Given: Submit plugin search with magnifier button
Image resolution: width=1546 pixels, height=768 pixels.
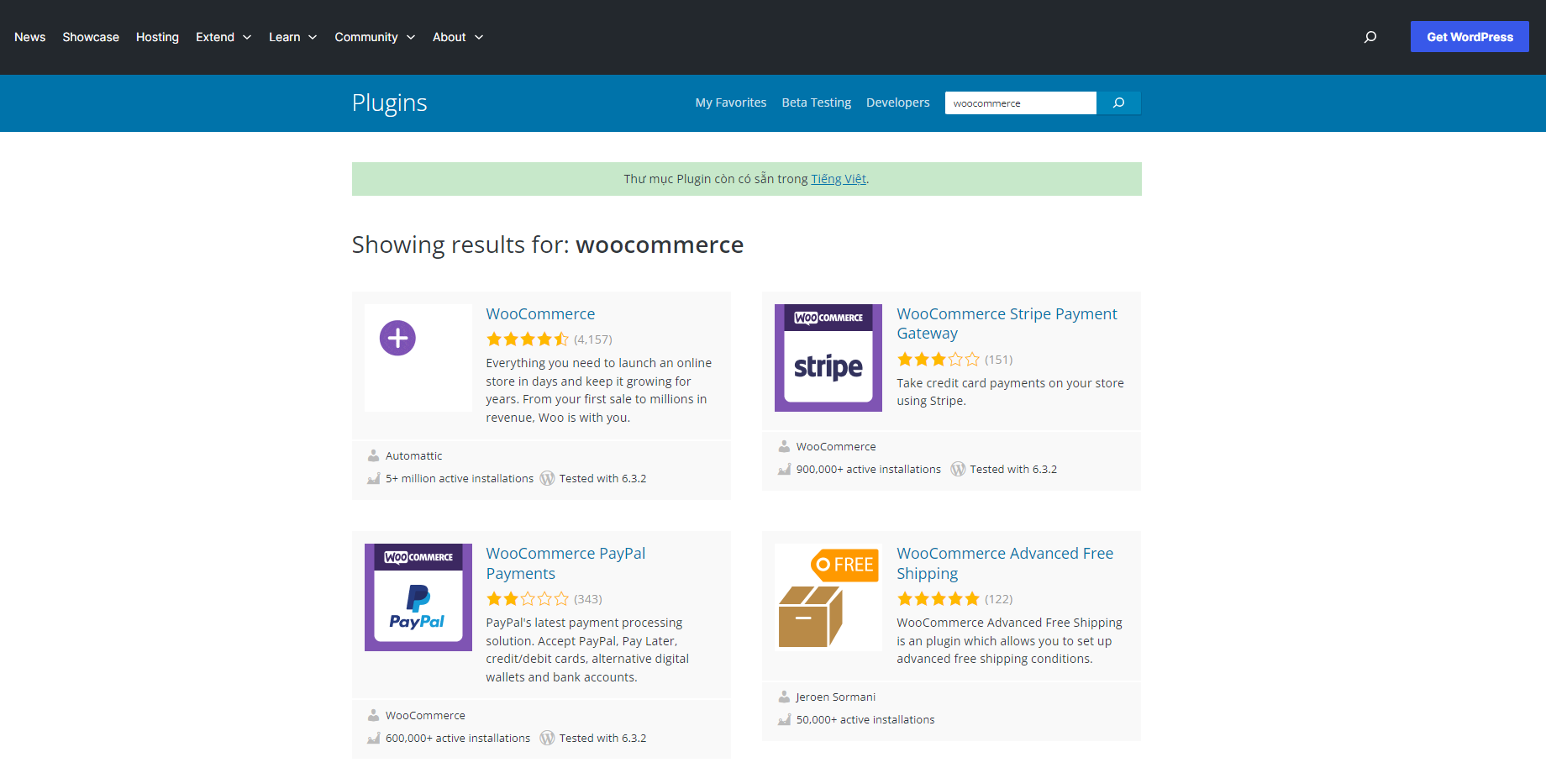Looking at the screenshot, I should point(1118,103).
